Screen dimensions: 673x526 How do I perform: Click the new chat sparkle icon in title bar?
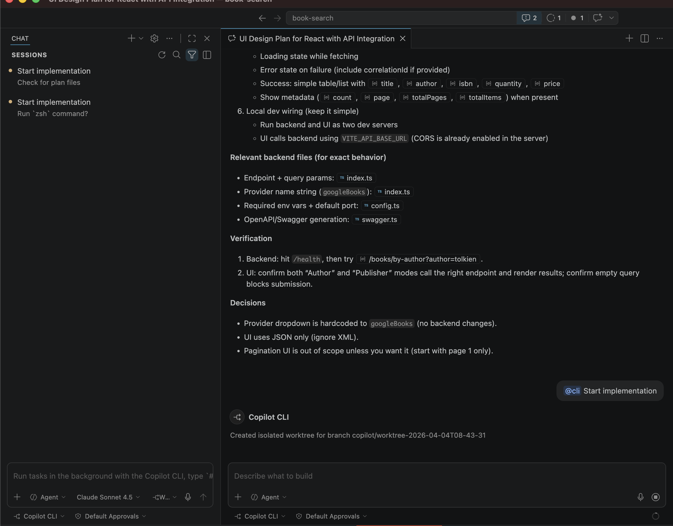pyautogui.click(x=598, y=18)
